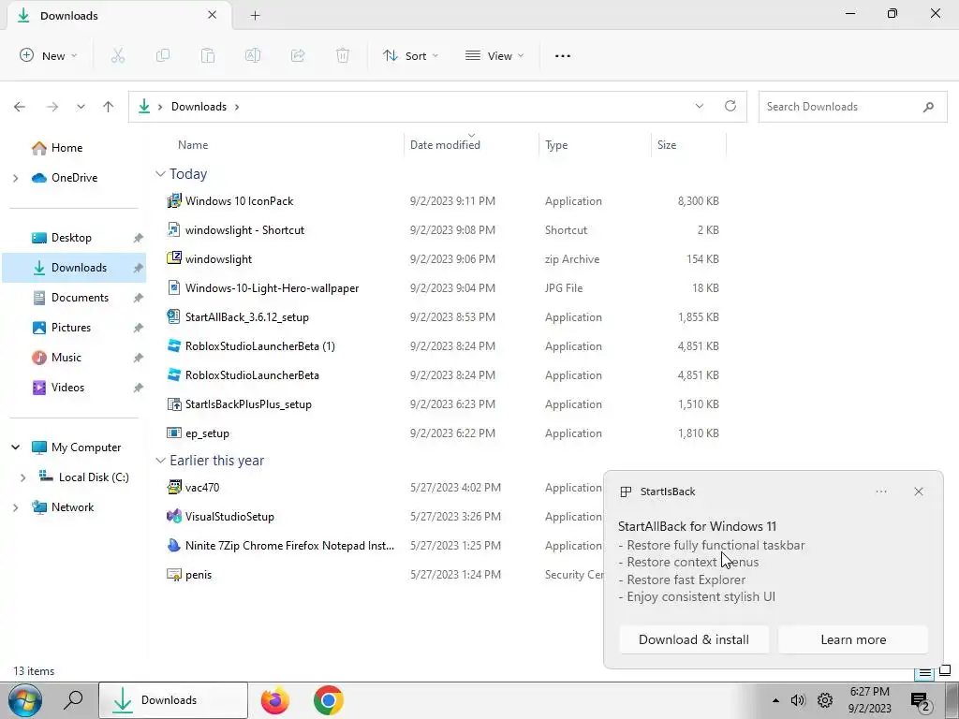
Task: Expand the OneDrive tree node
Action: 16,178
